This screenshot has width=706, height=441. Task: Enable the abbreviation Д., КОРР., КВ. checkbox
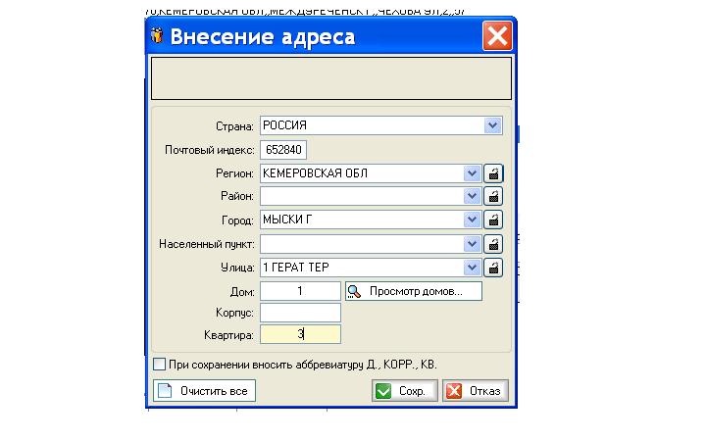[159, 365]
